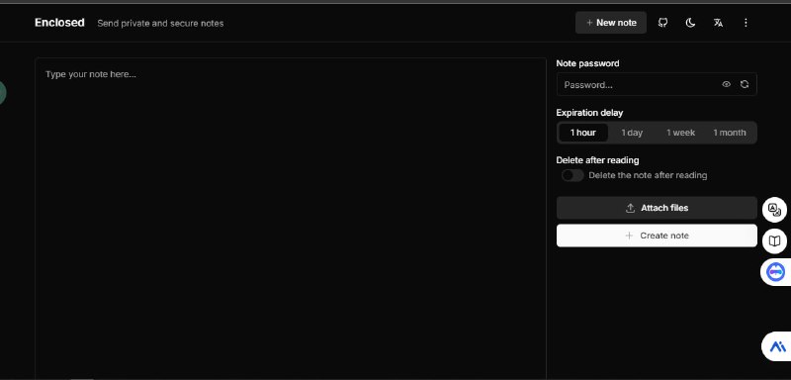The height and width of the screenshot is (380, 791).
Task: Choose 1 week expiration option
Action: 680,133
